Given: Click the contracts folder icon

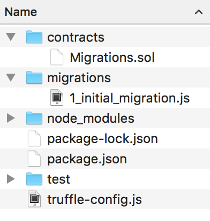Looking at the screenshot, I should 34,37.
